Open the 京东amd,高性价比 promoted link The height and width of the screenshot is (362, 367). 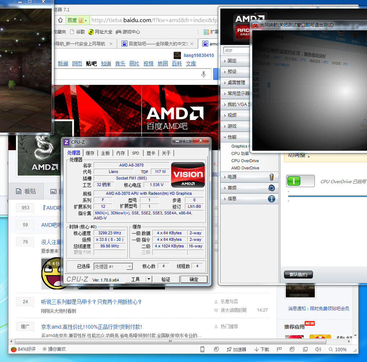(x=91, y=327)
